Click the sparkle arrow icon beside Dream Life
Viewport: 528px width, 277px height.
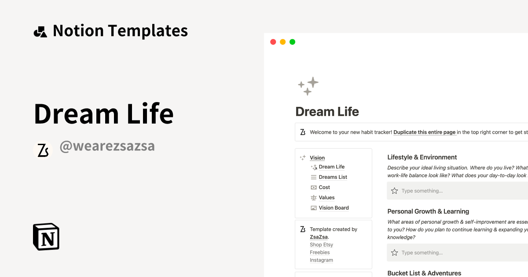pos(314,167)
